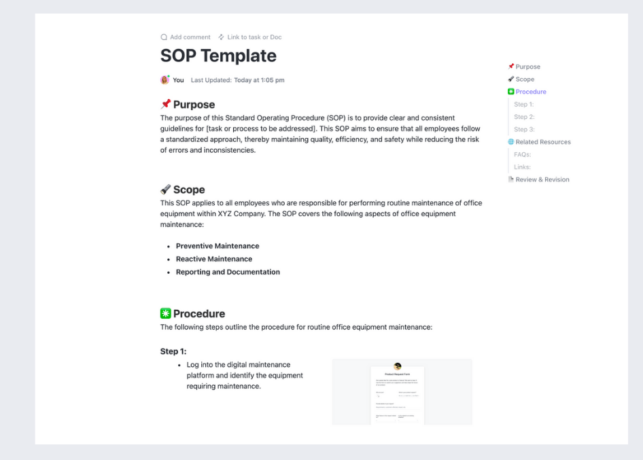643x460 pixels.
Task: Click the user avatar beside "You"
Action: coord(164,80)
